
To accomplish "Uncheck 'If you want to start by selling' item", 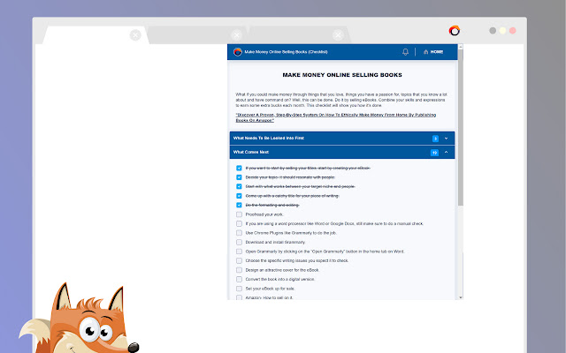I will pyautogui.click(x=239, y=169).
